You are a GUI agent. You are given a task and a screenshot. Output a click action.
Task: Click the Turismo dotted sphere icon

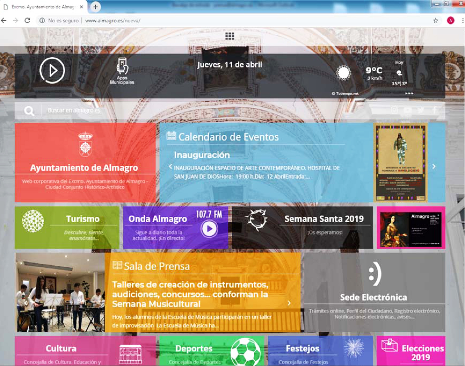tap(33, 221)
